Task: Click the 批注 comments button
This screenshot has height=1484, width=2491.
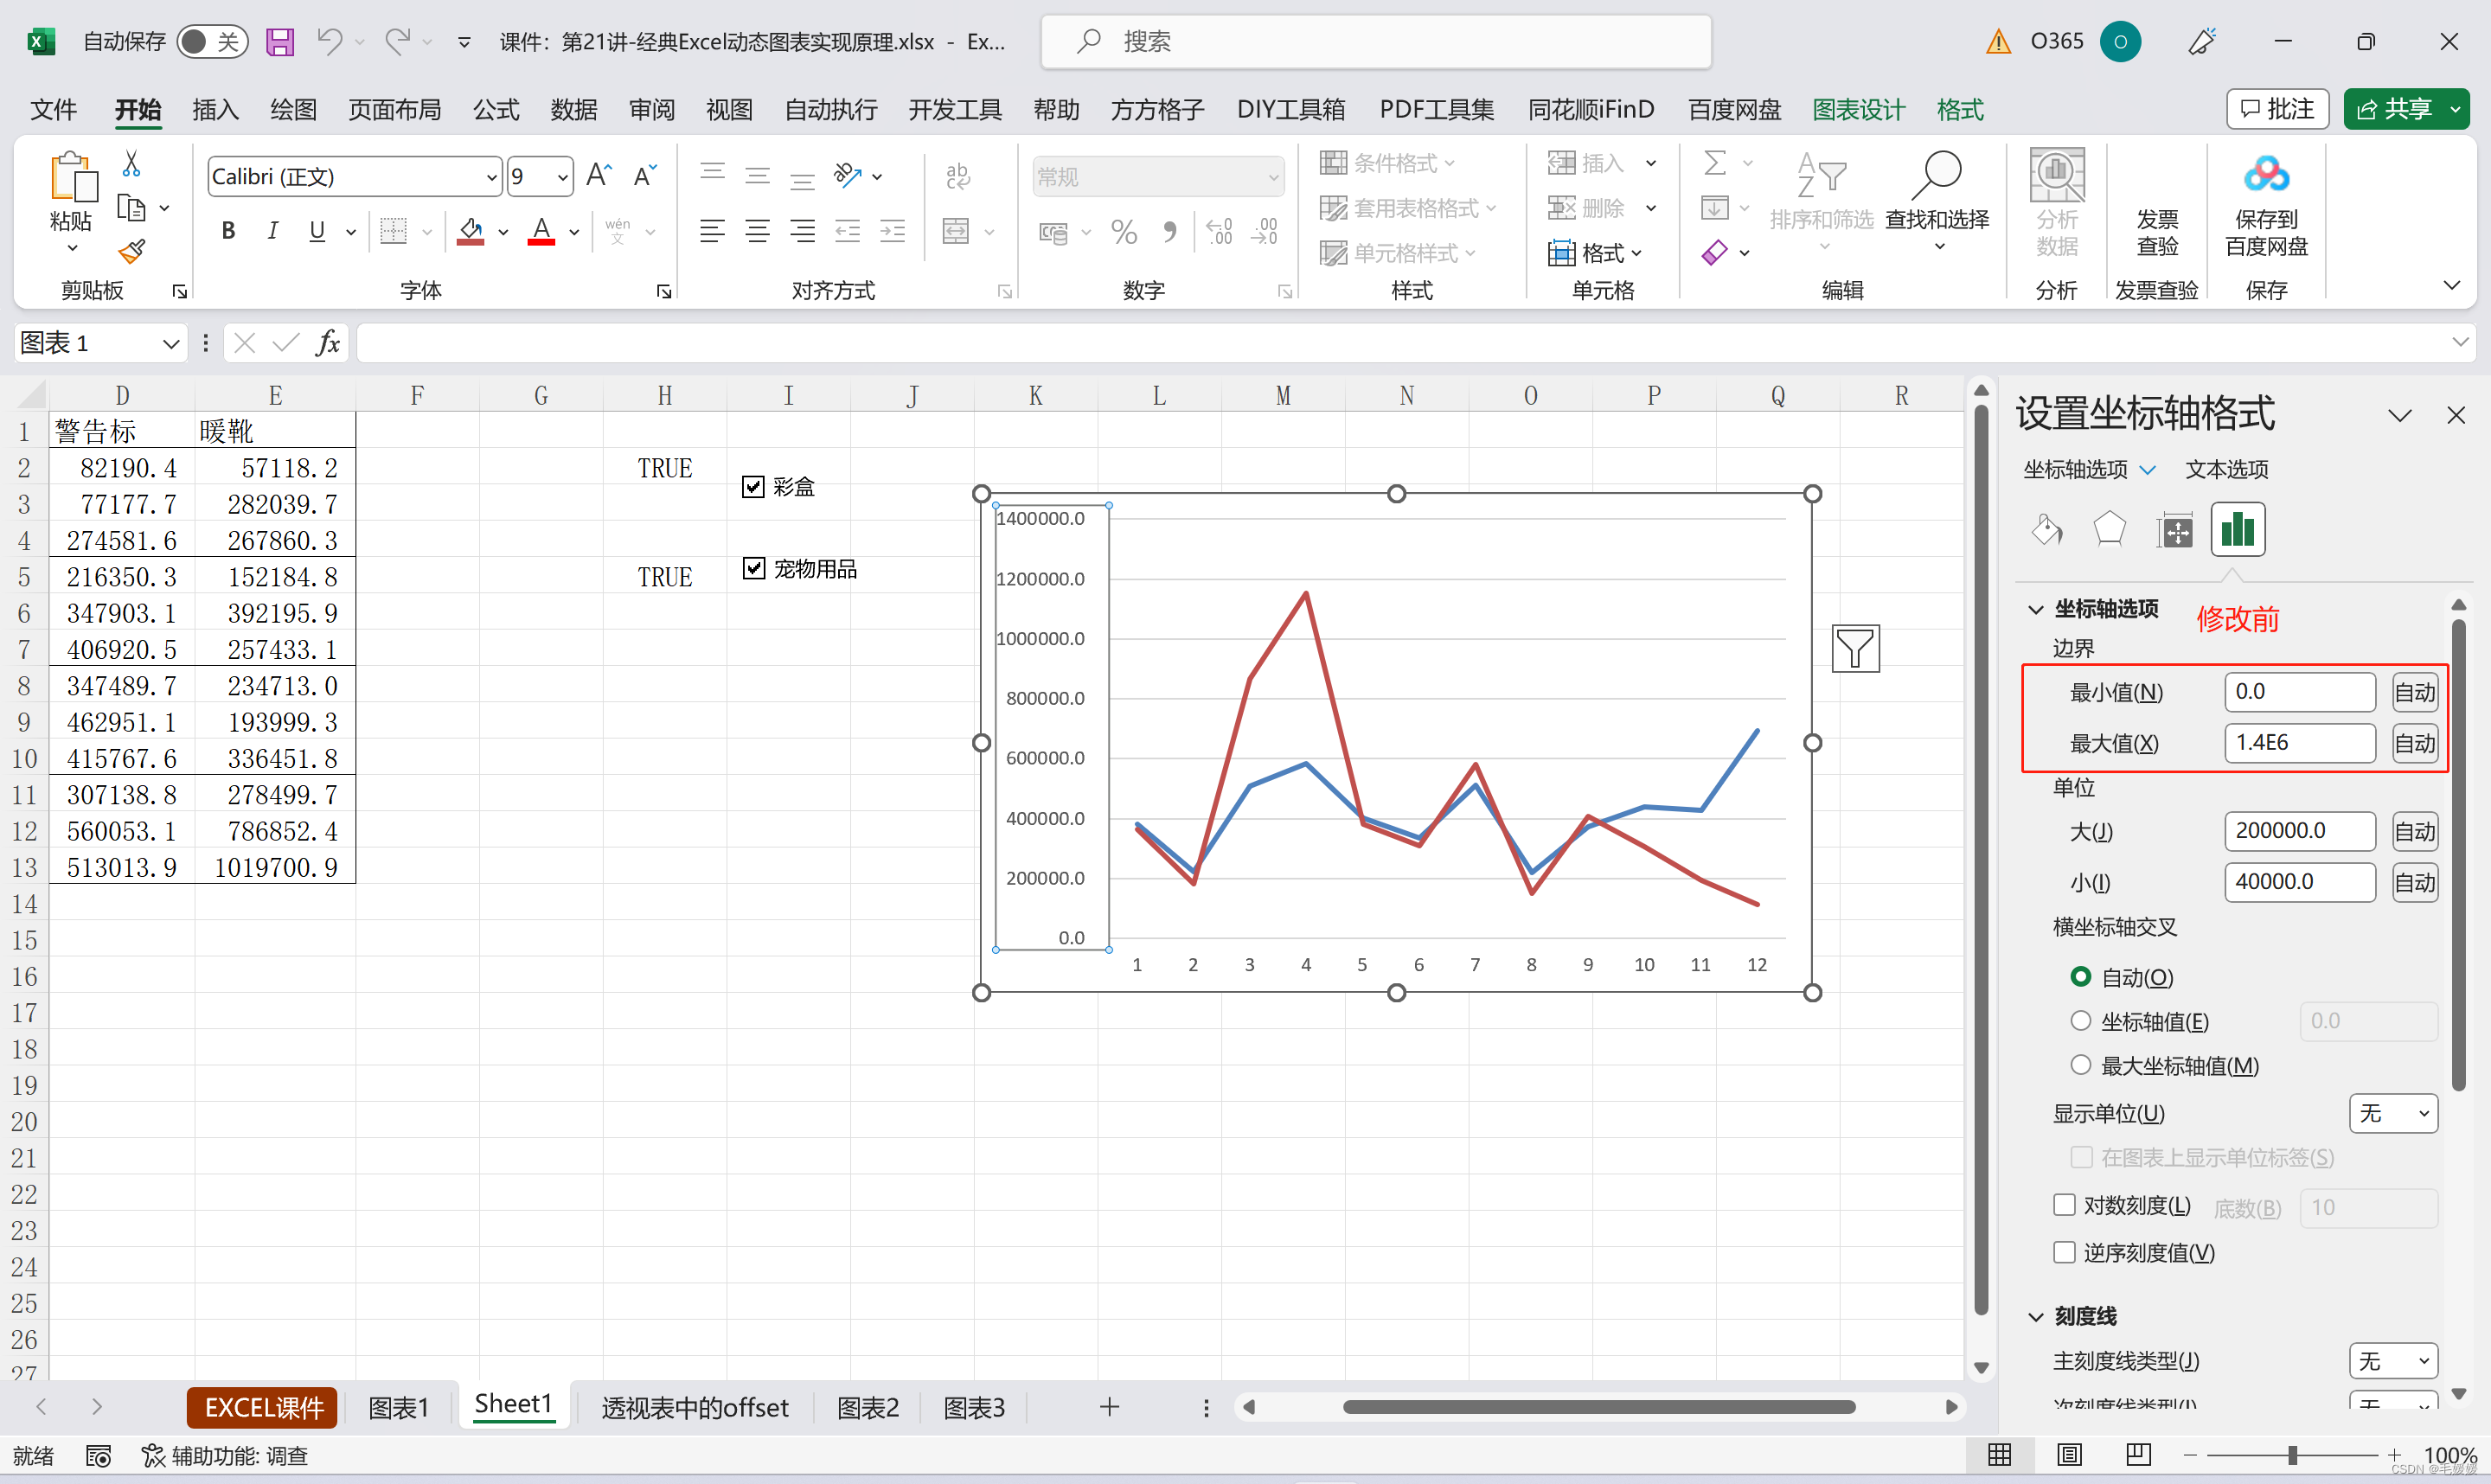Action: pyautogui.click(x=2278, y=109)
